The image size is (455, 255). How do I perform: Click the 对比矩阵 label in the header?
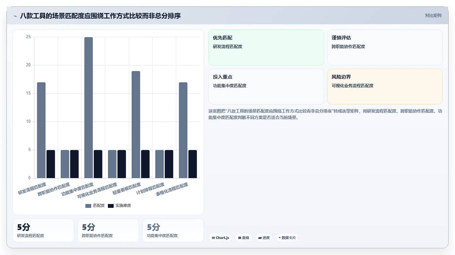[433, 16]
